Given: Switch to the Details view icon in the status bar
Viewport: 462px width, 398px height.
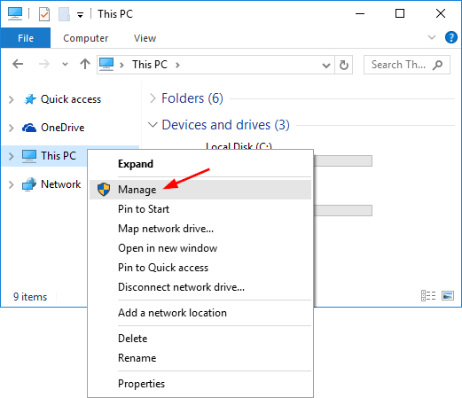Looking at the screenshot, I should [428, 295].
